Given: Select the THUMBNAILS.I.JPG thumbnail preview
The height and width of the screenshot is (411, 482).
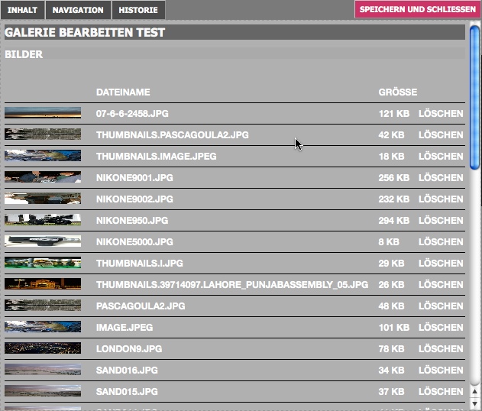Looking at the screenshot, I should 43,263.
